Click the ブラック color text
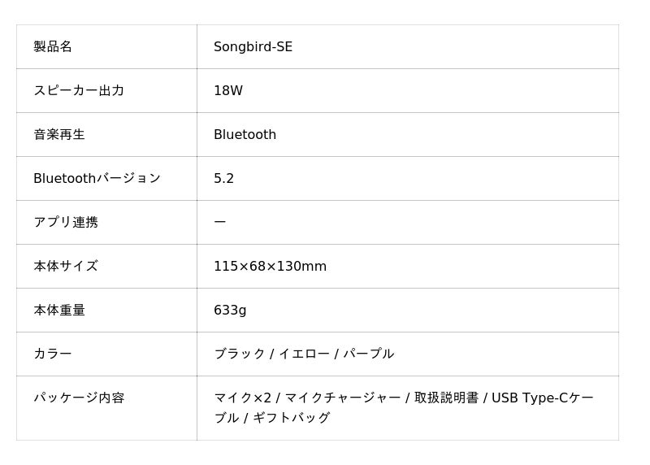 point(240,354)
